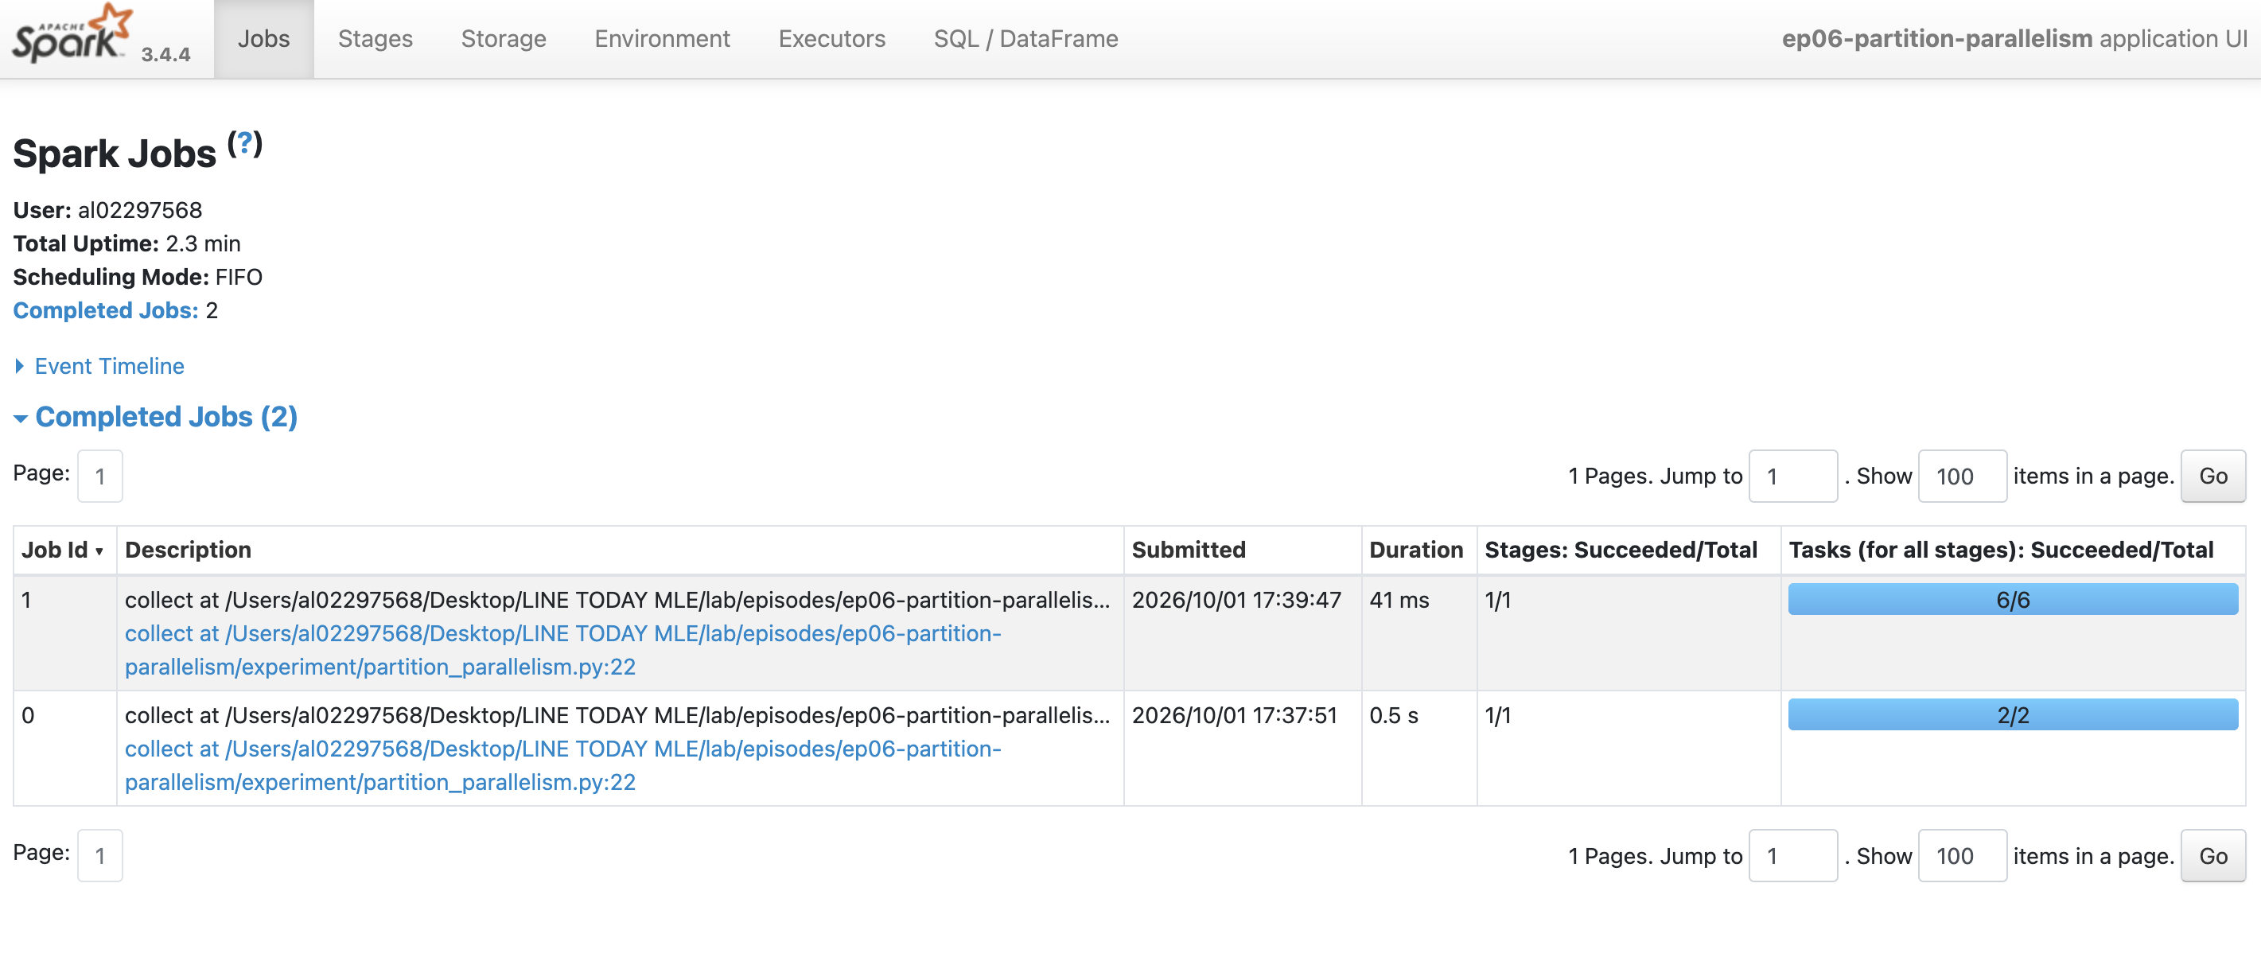Sort by the Job Id column arrow
The height and width of the screenshot is (961, 2261).
[99, 551]
